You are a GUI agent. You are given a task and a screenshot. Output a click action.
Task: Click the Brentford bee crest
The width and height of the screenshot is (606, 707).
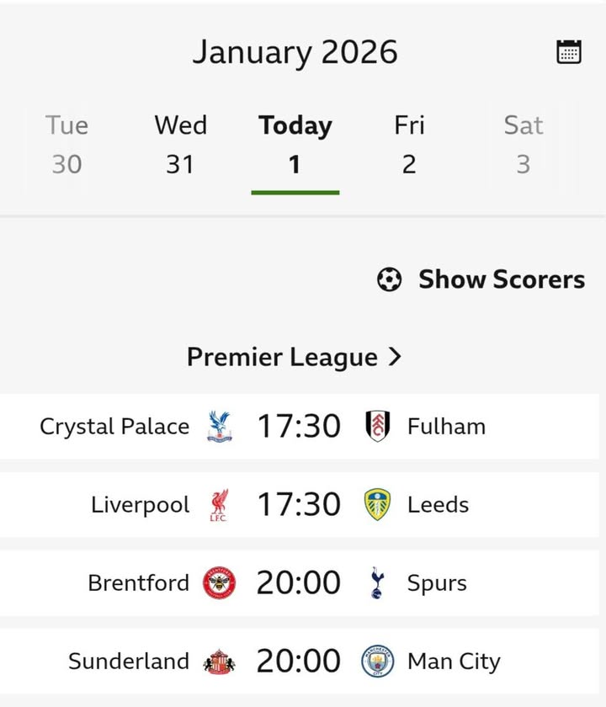[219, 583]
